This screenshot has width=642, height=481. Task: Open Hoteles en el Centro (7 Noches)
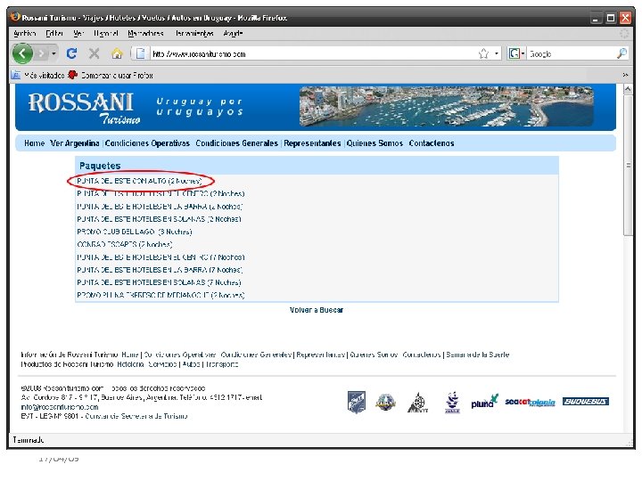pyautogui.click(x=160, y=257)
